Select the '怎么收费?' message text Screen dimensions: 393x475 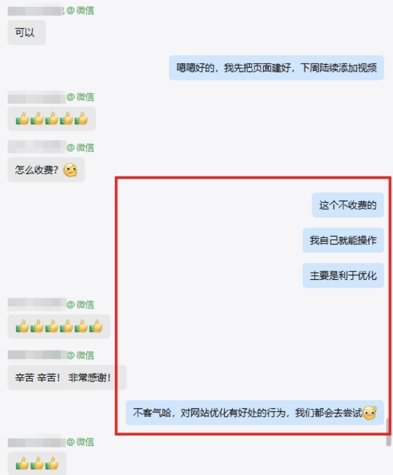click(37, 170)
